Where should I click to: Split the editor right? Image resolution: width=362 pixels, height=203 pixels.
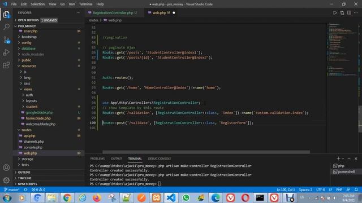pos(349,12)
